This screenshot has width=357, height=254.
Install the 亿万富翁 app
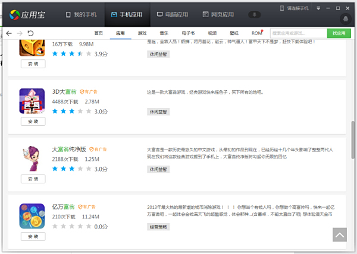point(33,237)
